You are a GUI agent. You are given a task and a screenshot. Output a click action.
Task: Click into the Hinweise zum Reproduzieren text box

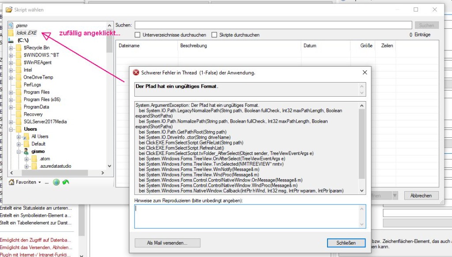[x=250, y=216]
